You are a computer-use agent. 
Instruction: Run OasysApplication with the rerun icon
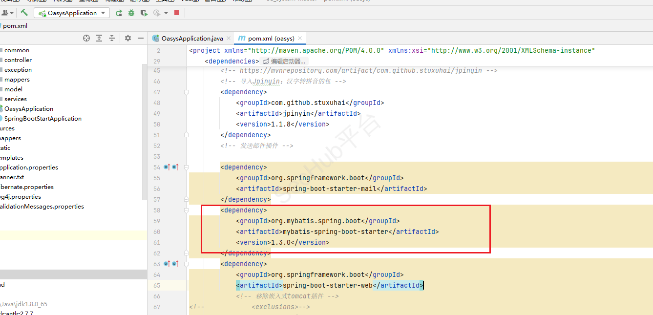119,13
